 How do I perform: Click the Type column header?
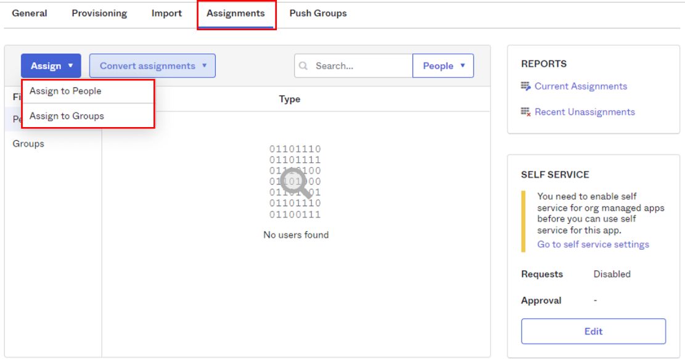[x=290, y=99]
